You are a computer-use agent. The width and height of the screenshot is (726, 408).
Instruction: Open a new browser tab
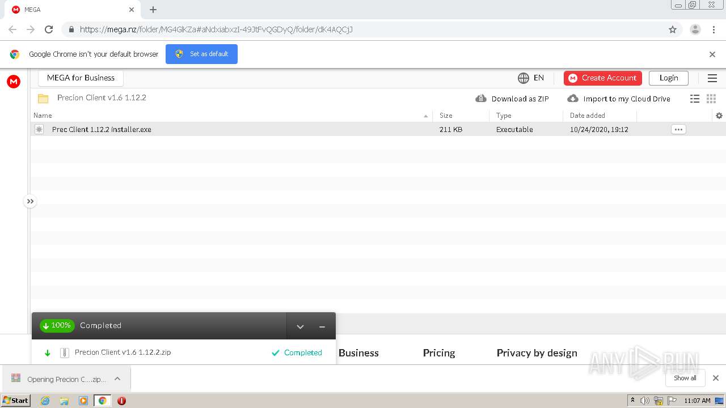(153, 10)
